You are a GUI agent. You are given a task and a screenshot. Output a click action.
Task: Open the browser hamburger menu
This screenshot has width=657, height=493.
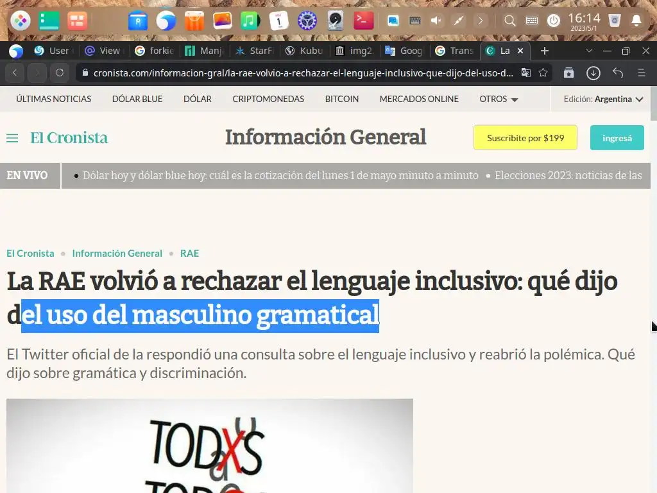click(642, 73)
